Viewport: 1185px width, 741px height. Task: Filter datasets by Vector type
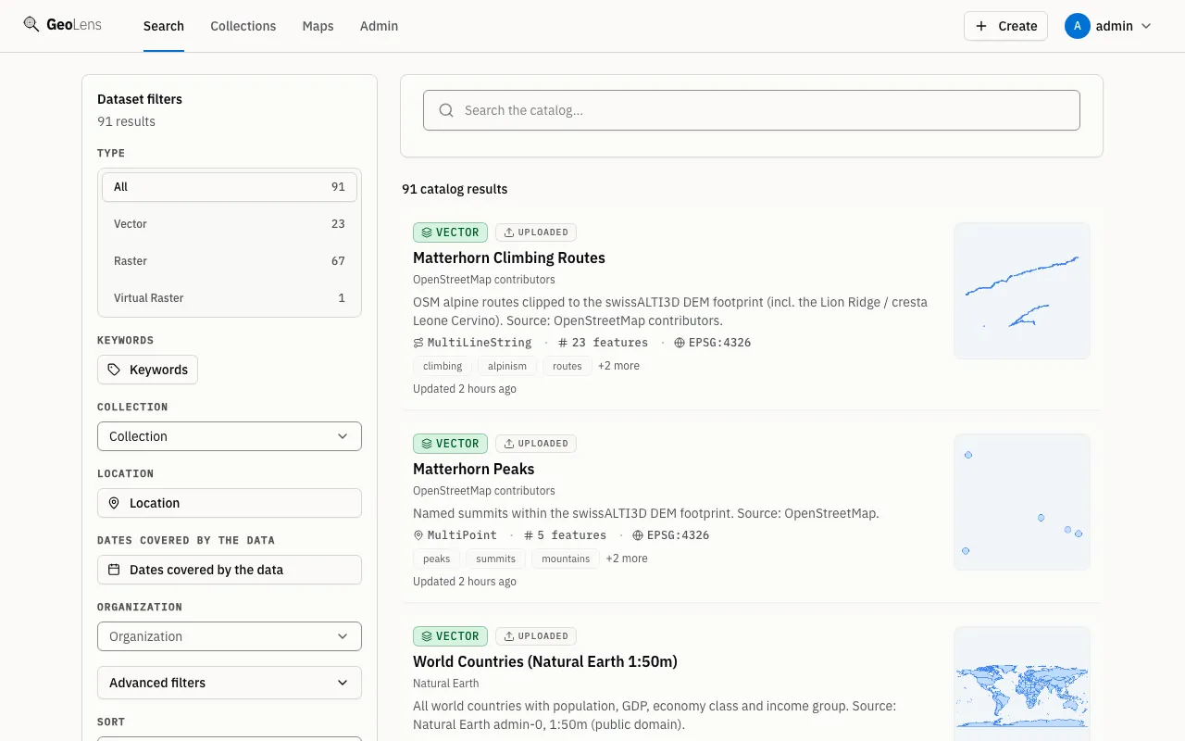click(230, 224)
